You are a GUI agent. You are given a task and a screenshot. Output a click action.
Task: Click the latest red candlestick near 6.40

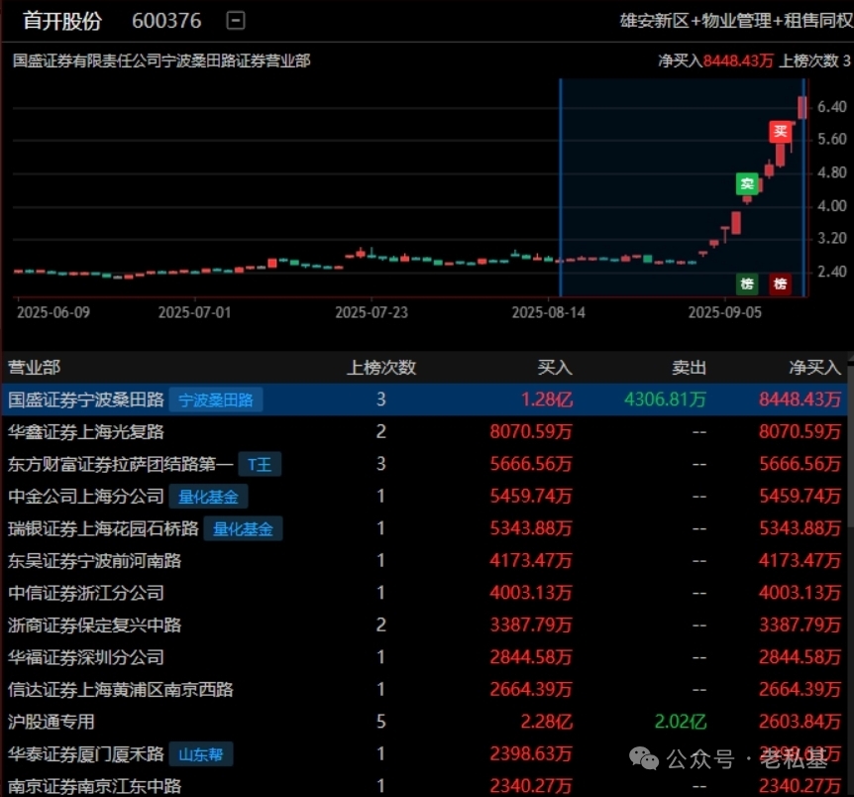click(x=802, y=107)
